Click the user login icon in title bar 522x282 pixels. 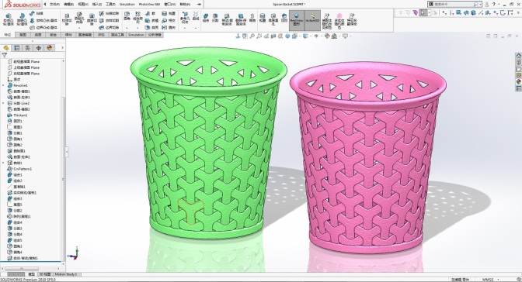tap(487, 5)
